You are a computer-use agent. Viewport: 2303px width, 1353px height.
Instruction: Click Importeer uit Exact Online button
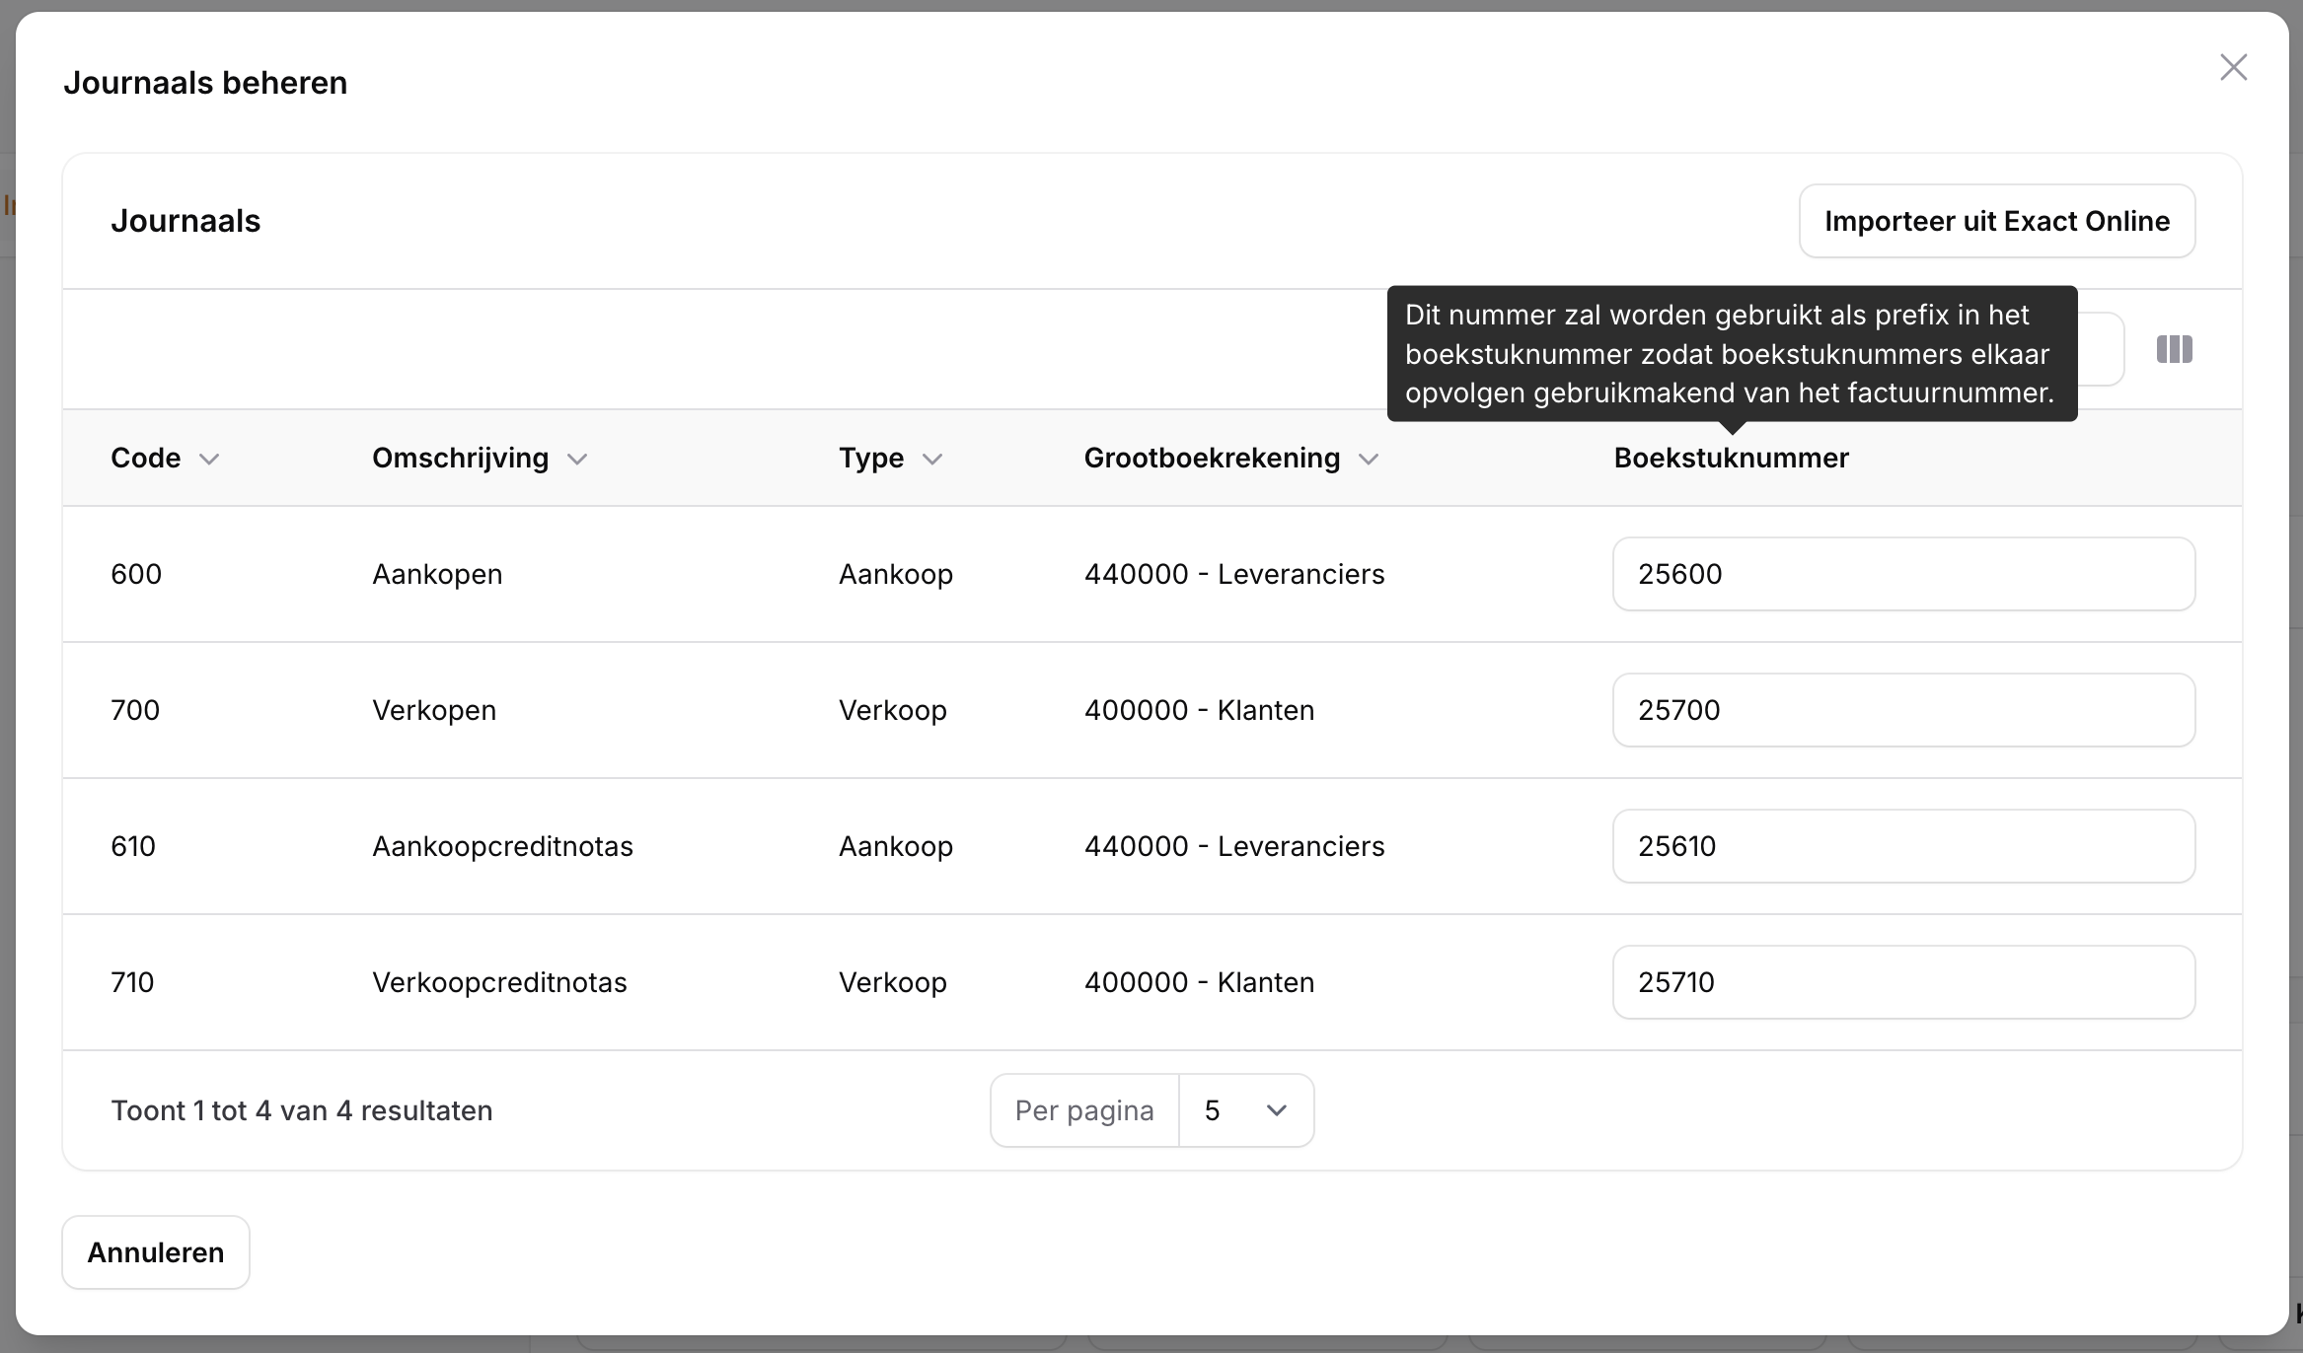[1996, 221]
